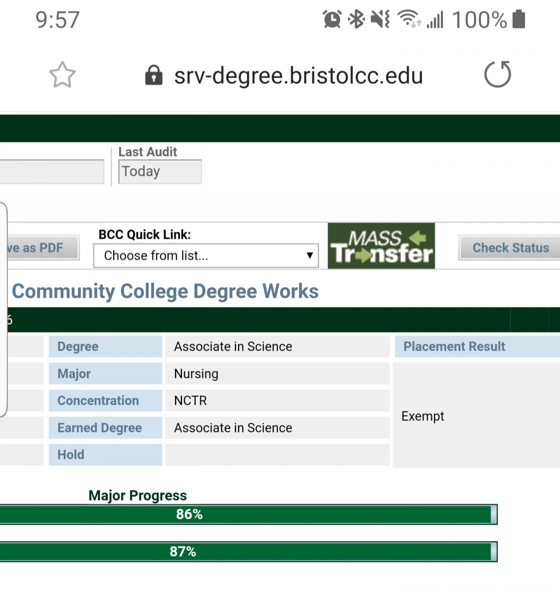The height and width of the screenshot is (616, 560).
Task: Click the Check Status button
Action: tap(510, 248)
